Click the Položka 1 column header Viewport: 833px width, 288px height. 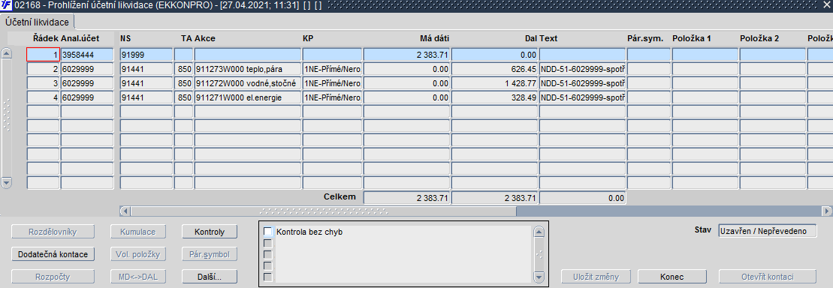click(692, 39)
